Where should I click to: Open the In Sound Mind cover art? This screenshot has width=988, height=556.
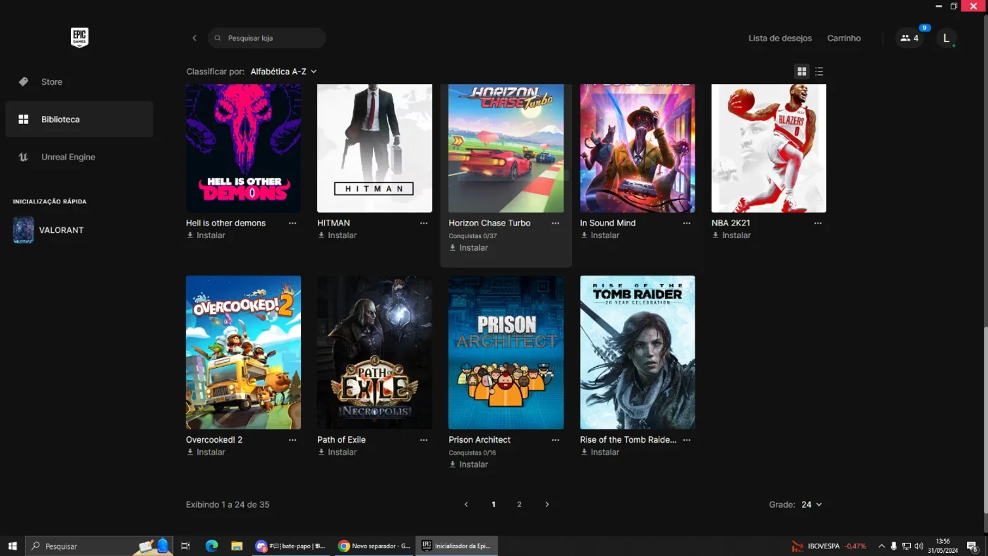[x=637, y=148]
